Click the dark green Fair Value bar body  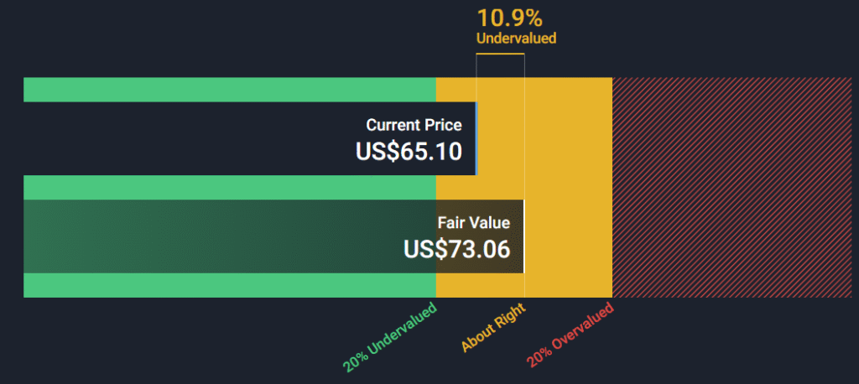click(x=273, y=236)
